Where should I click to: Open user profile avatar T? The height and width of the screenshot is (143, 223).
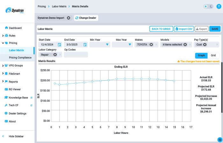[219, 6]
